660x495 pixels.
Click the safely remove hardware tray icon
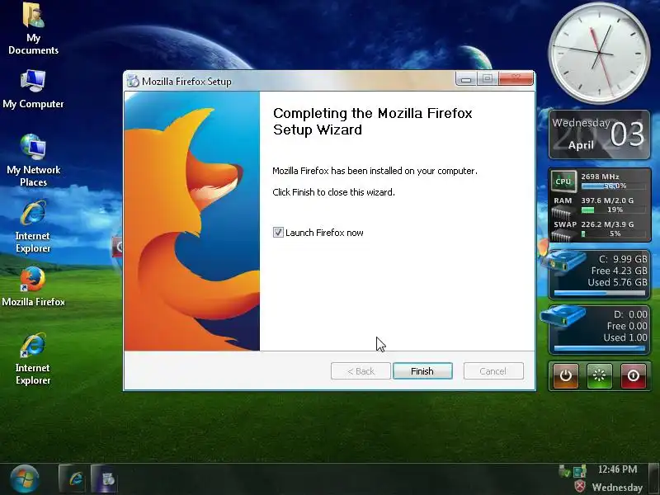point(563,470)
